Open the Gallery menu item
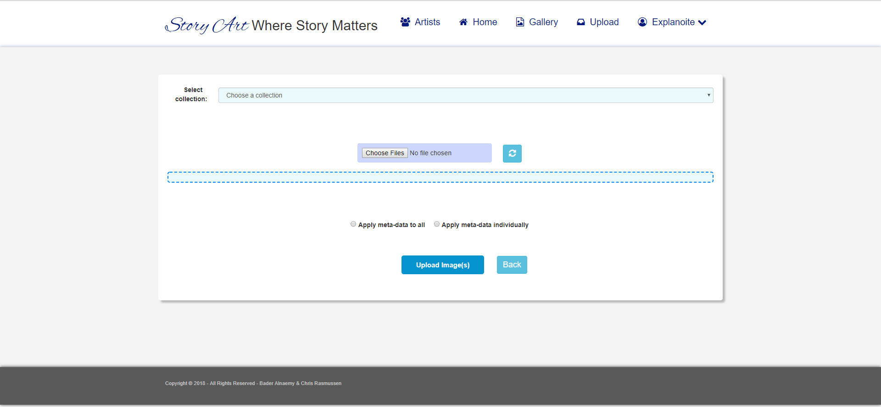The height and width of the screenshot is (407, 881). pos(543,22)
